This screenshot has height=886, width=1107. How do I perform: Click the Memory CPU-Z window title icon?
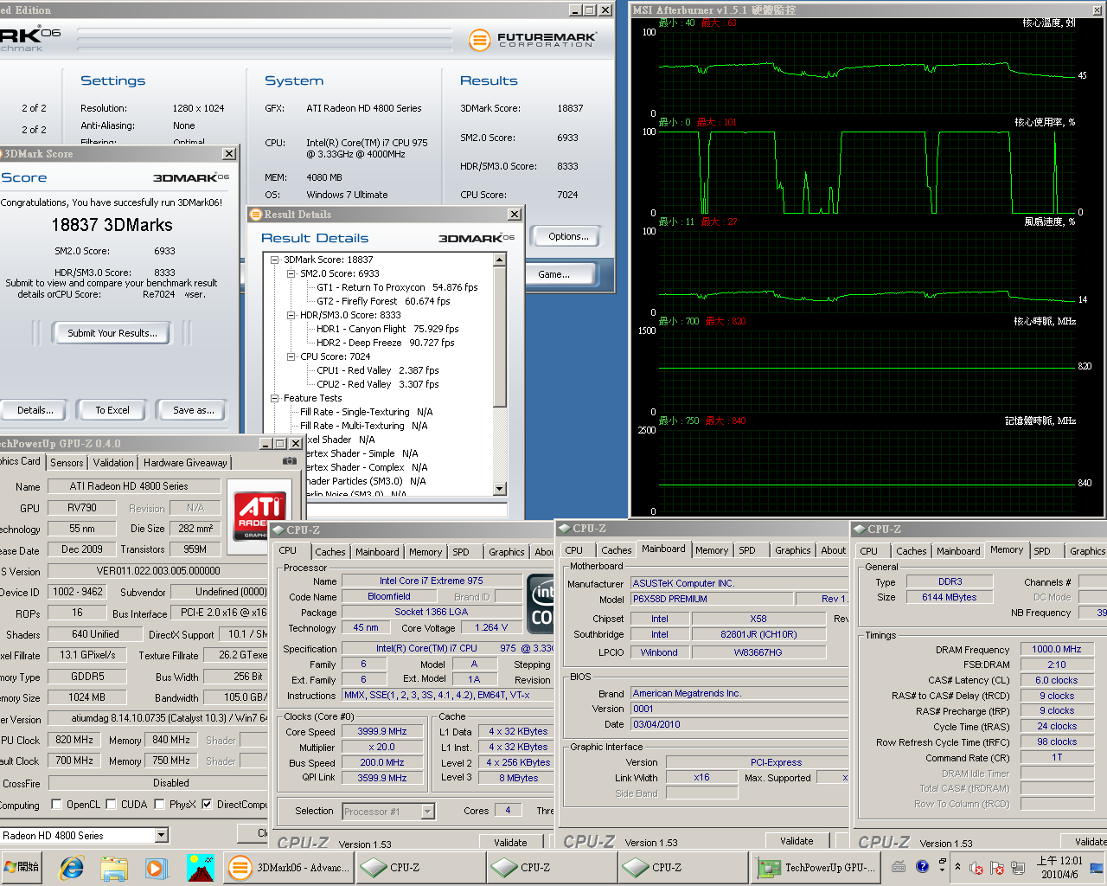(859, 529)
